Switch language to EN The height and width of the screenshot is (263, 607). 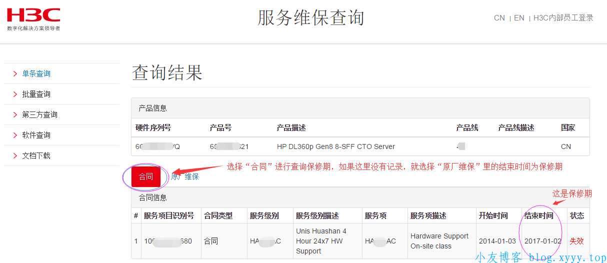click(519, 18)
